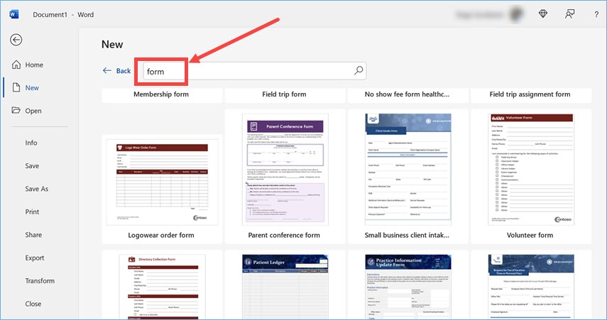Click the search magnifier icon

click(359, 70)
